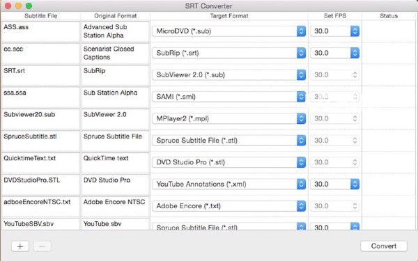Open target format dropdown showing SAMI (*.smi)
The image size is (418, 261).
[229, 97]
